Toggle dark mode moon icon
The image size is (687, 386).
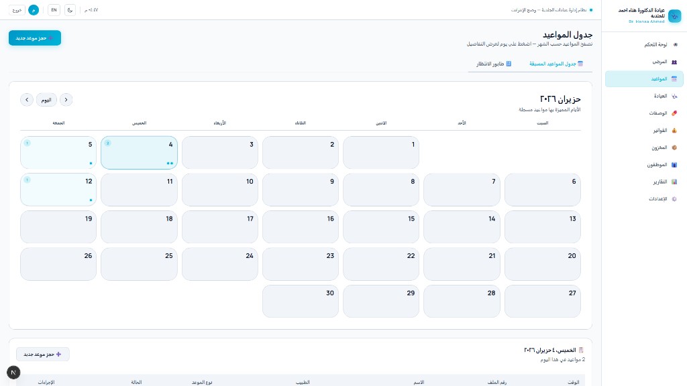tap(70, 10)
